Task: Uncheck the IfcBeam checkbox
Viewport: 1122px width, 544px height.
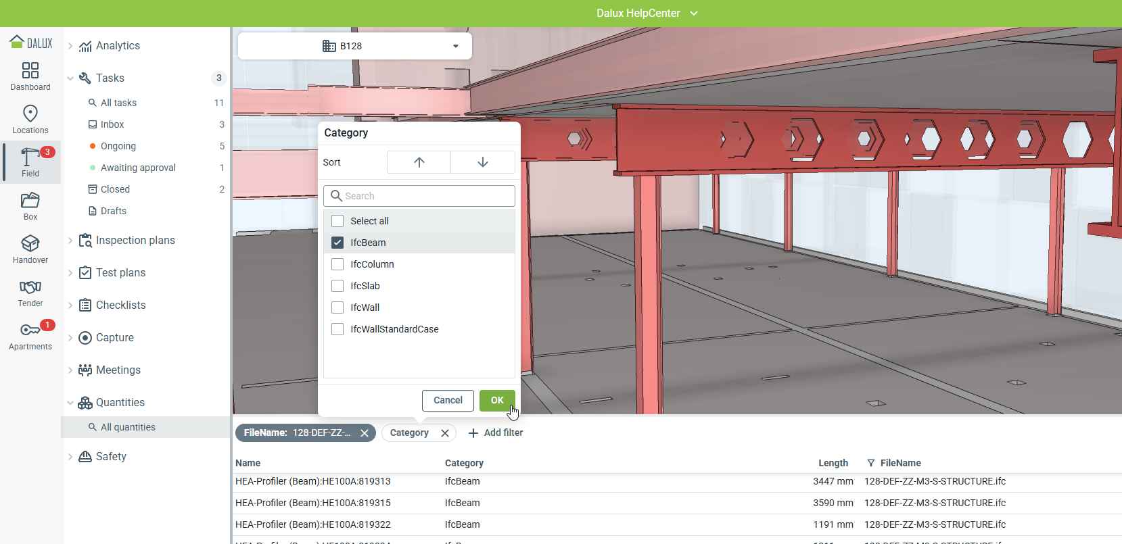Action: tap(337, 243)
